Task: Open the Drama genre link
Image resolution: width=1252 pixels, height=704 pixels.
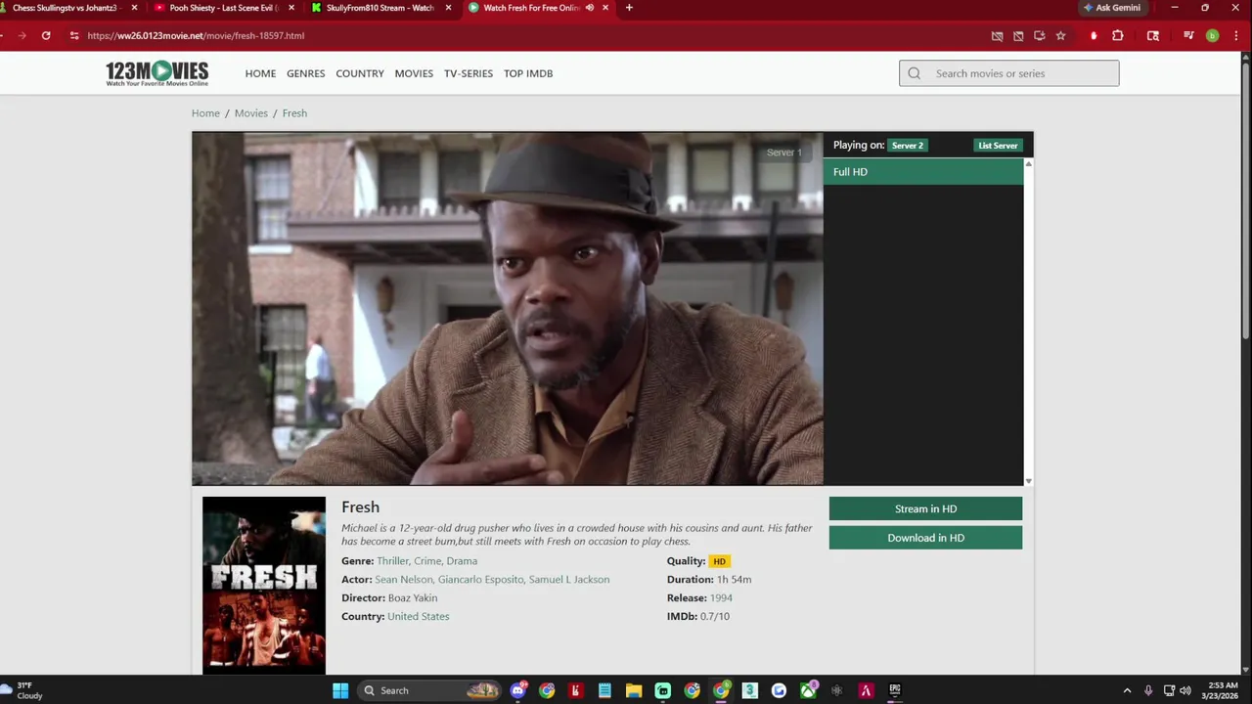Action: pos(462,561)
